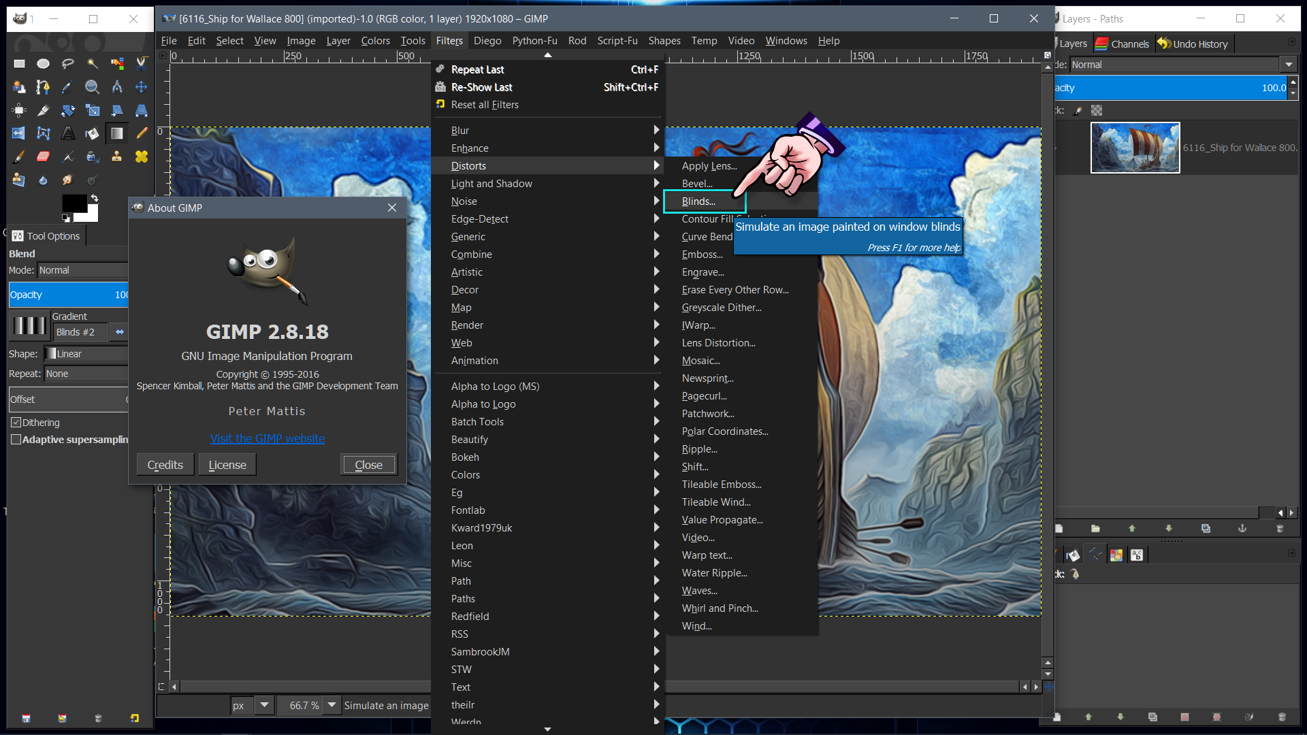This screenshot has height=735, width=1307.
Task: Select the Rectangle Select tool
Action: (x=19, y=63)
